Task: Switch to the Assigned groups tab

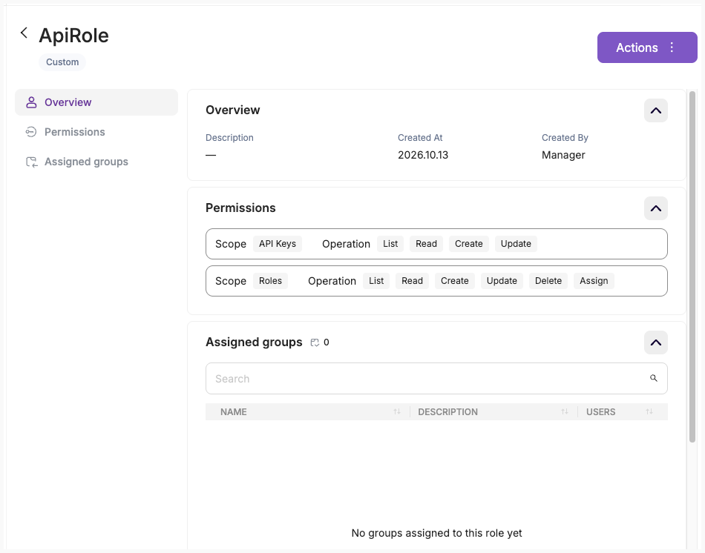Action: pyautogui.click(x=96, y=162)
